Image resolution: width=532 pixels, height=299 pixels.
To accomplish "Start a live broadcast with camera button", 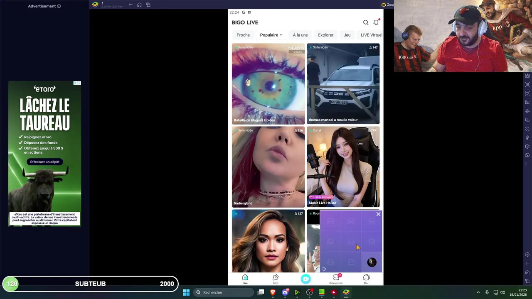I will [x=306, y=279].
